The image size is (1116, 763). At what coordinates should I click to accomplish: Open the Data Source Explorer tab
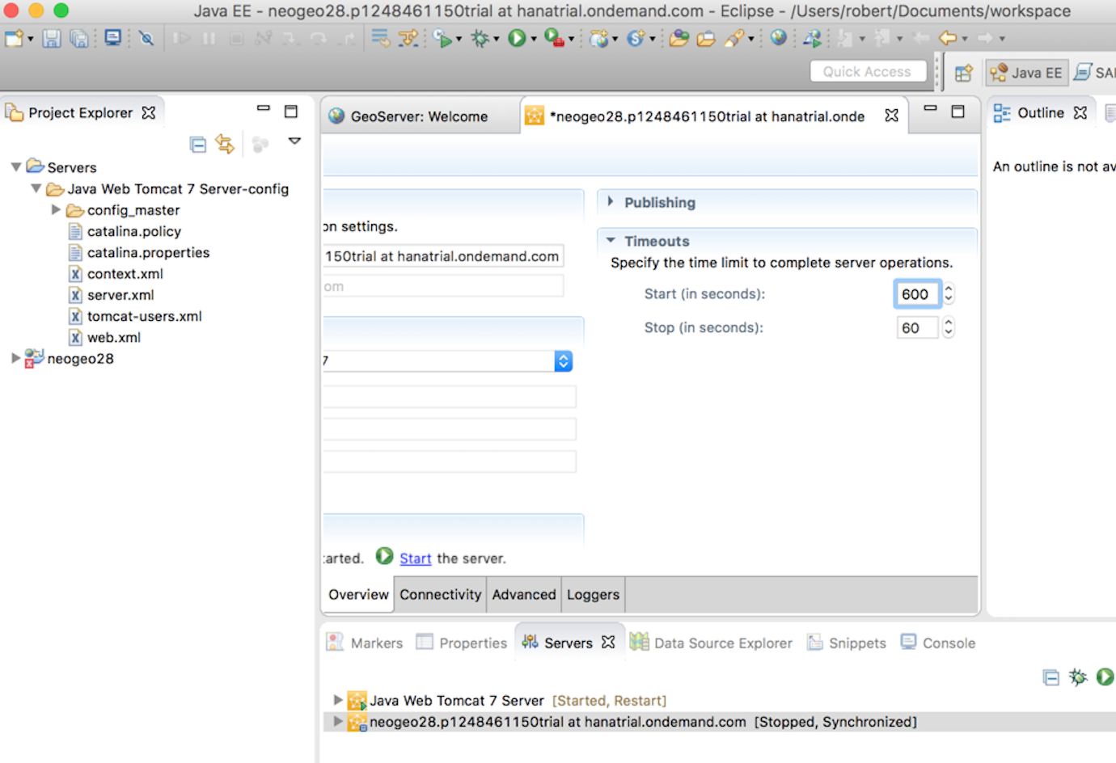(x=712, y=643)
